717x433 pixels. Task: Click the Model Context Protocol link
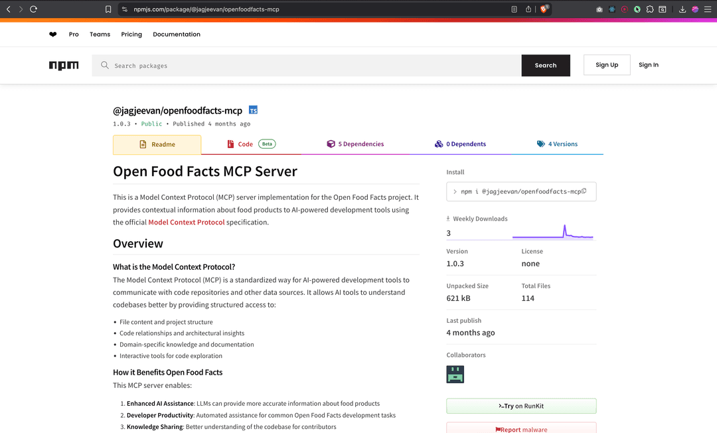point(186,222)
